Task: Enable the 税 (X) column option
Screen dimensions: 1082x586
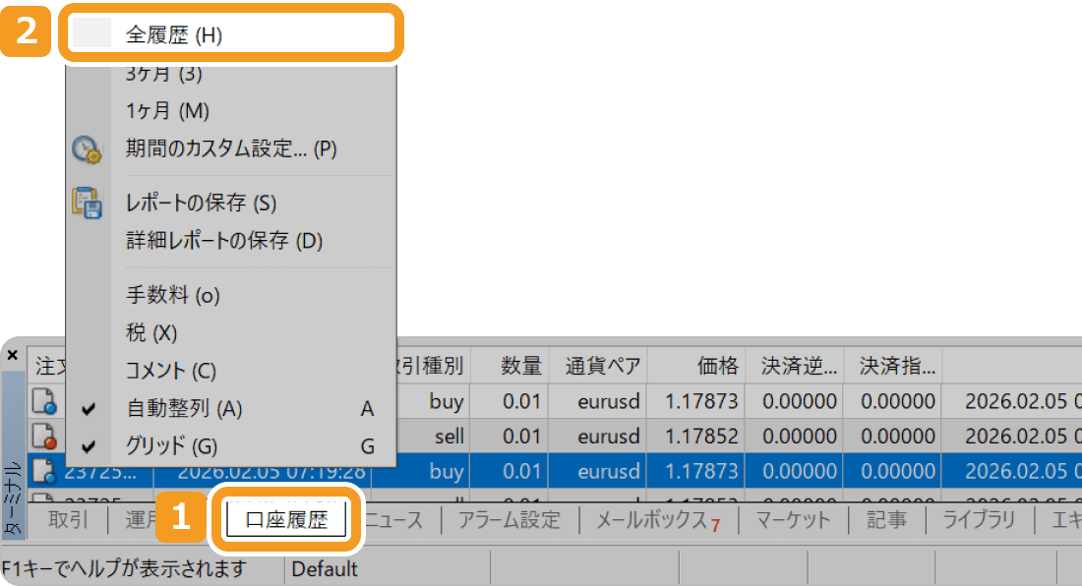Action: pos(151,332)
